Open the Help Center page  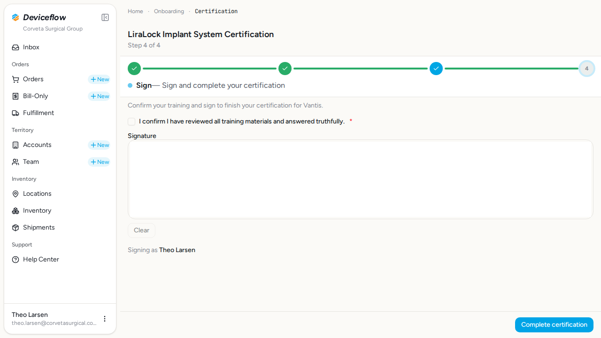point(60,260)
